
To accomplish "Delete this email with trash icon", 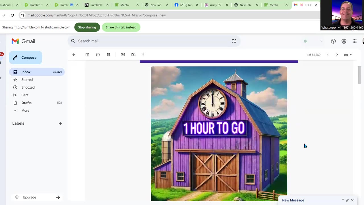I will (x=108, y=55).
